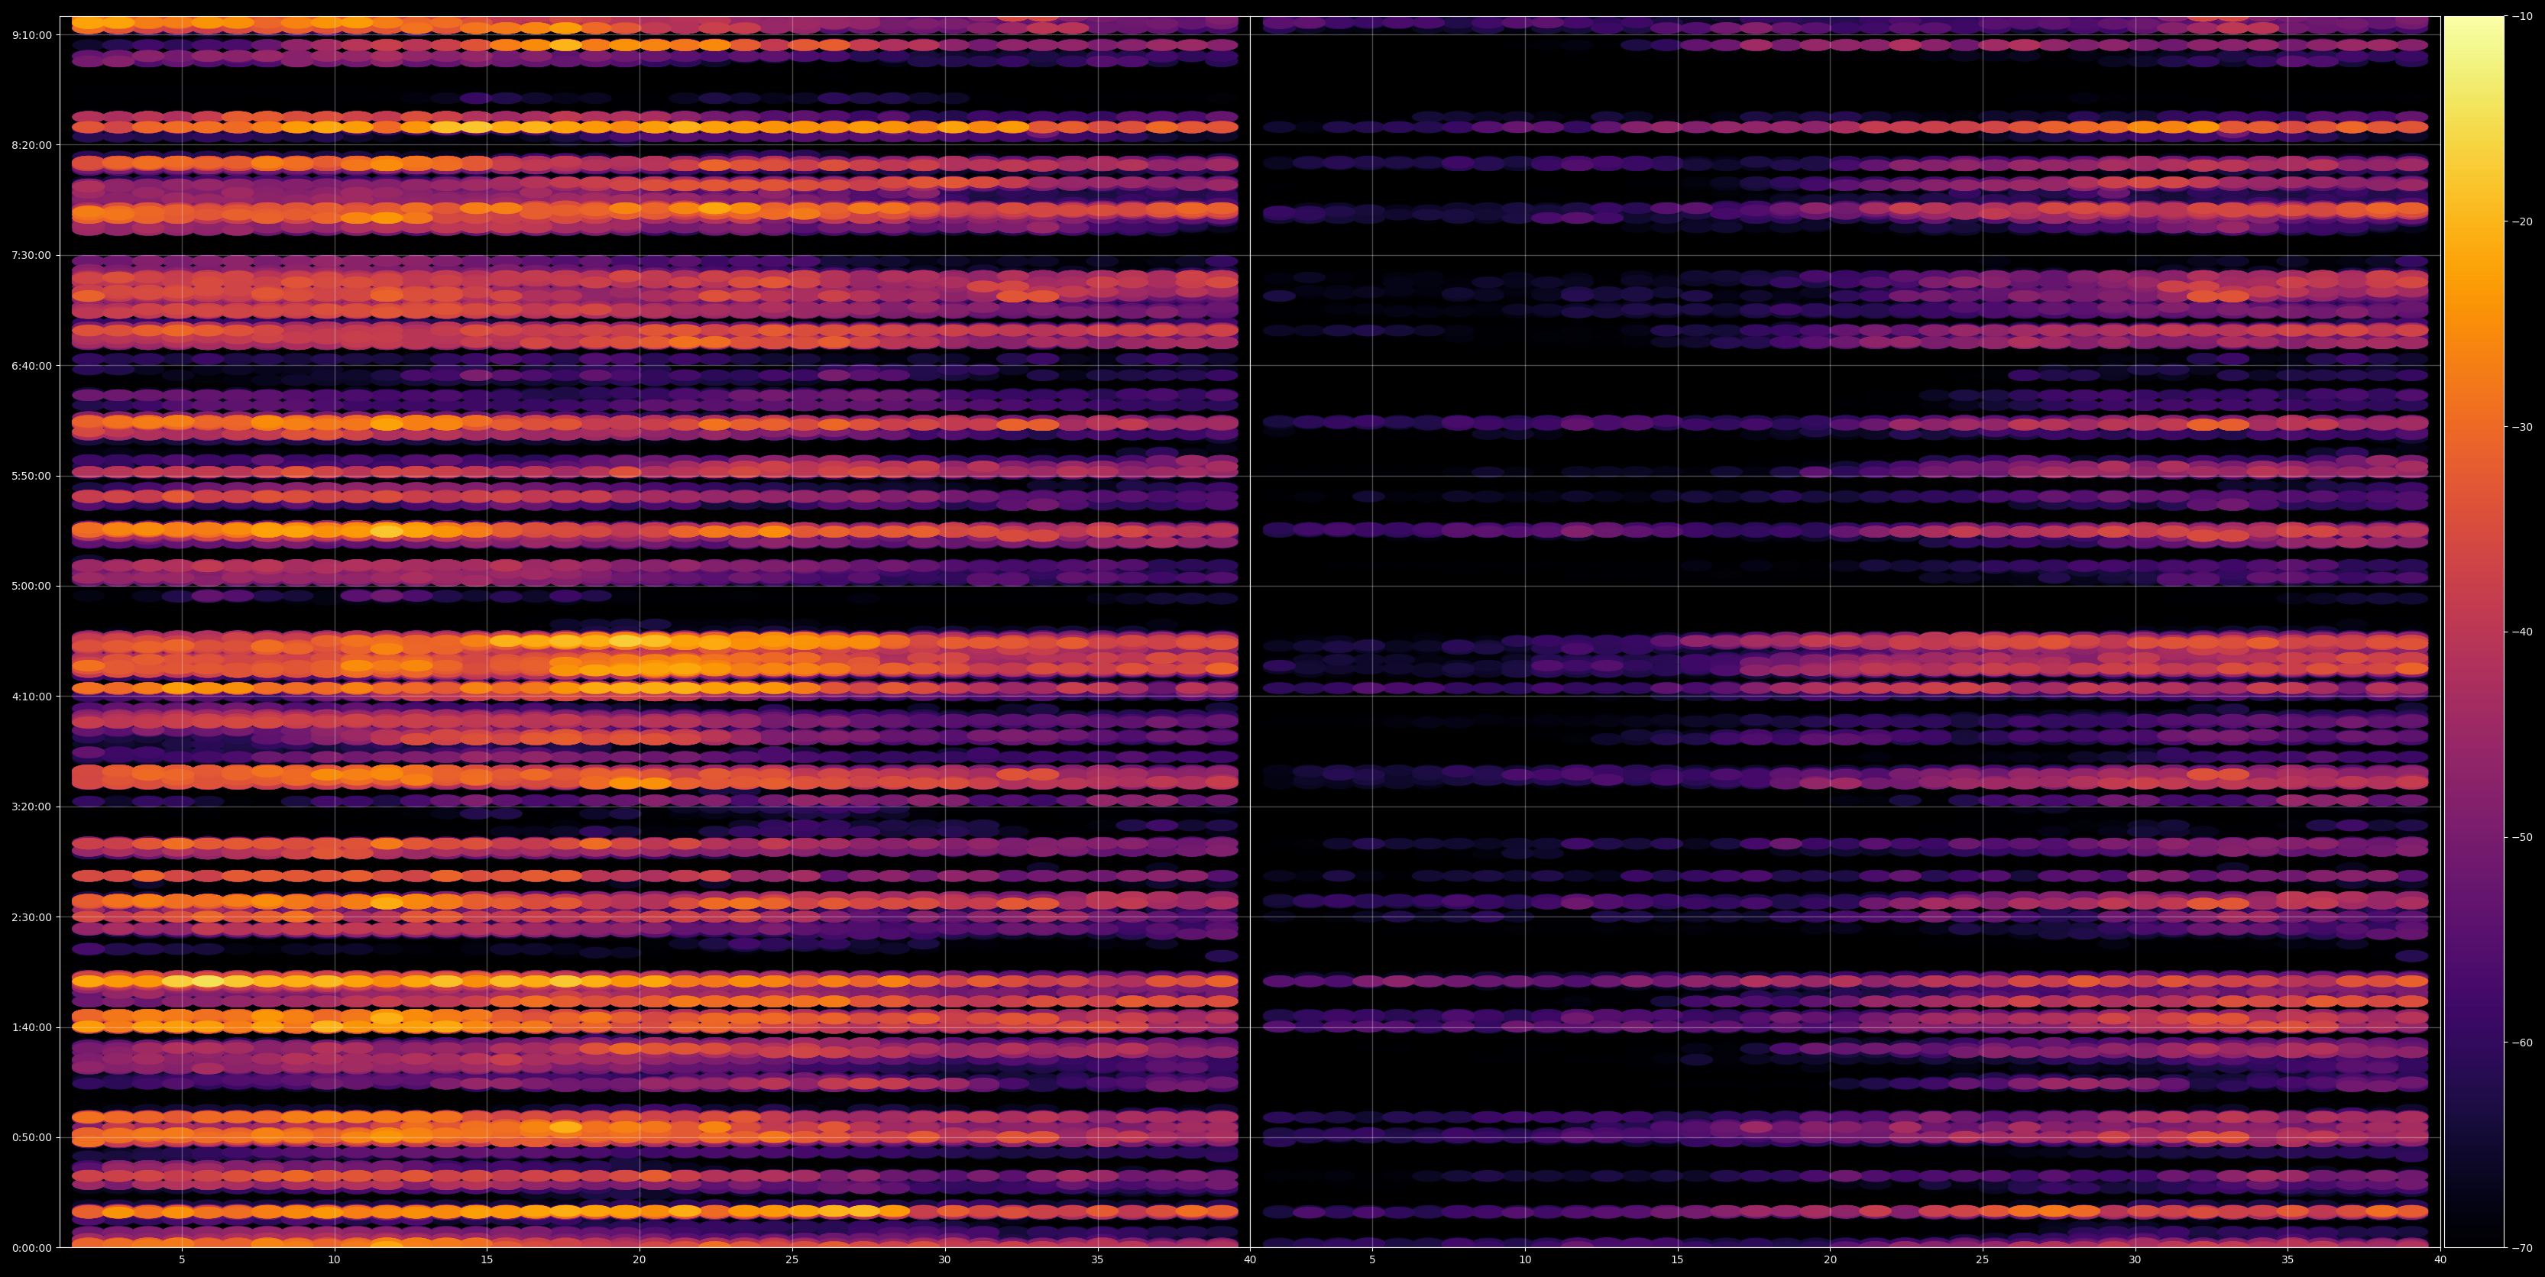Select the 9:10:00 time label

pyautogui.click(x=31, y=34)
